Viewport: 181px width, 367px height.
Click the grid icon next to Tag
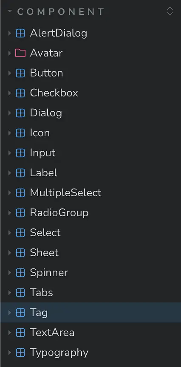point(20,313)
